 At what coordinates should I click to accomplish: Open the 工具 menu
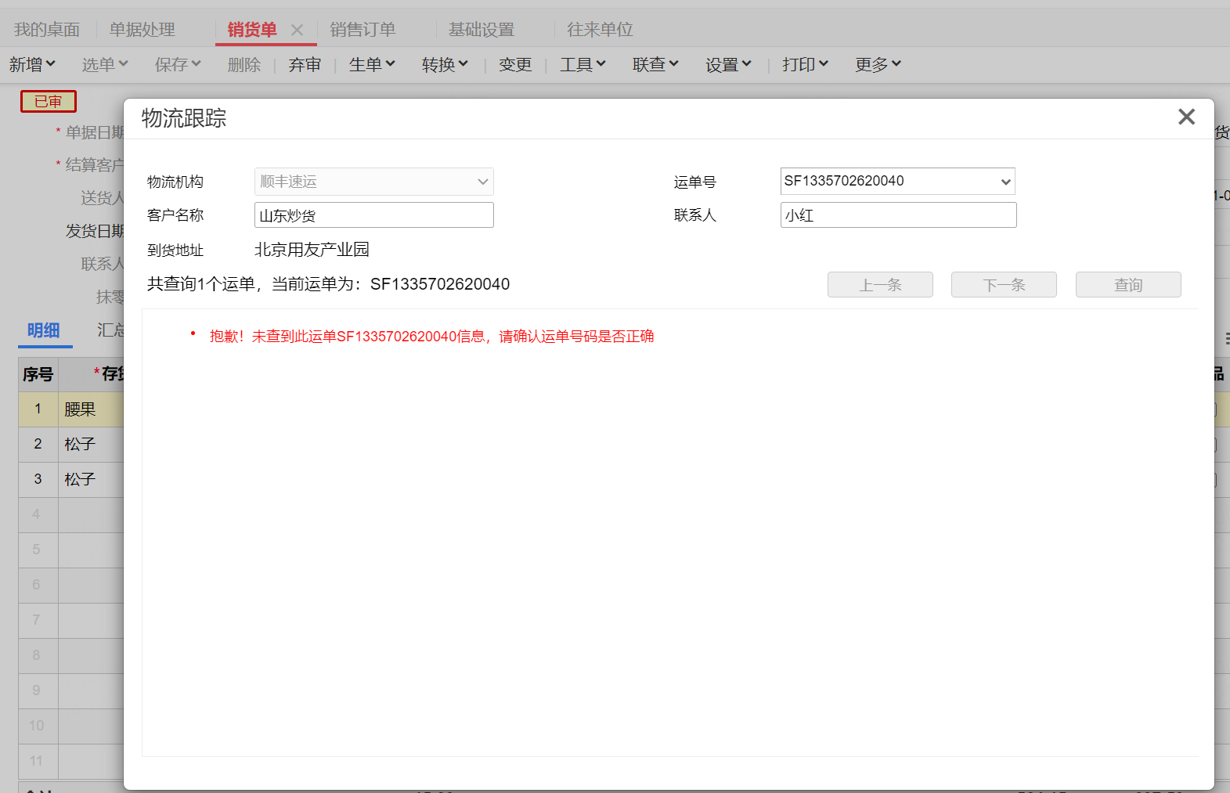click(582, 65)
